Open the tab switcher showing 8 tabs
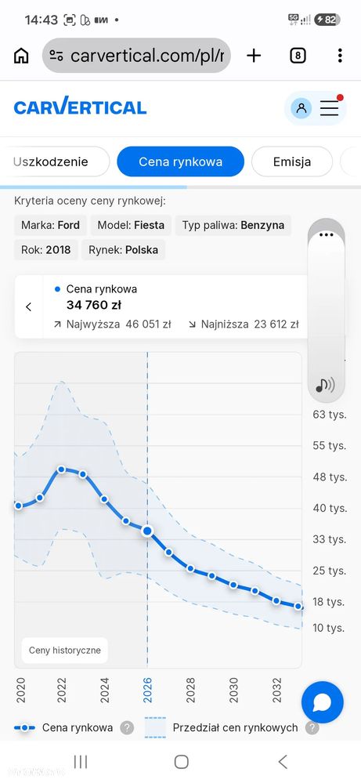 pyautogui.click(x=298, y=56)
